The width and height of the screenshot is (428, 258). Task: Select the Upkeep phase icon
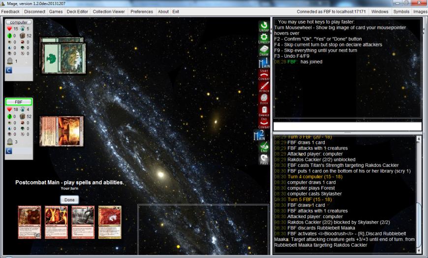click(x=264, y=38)
